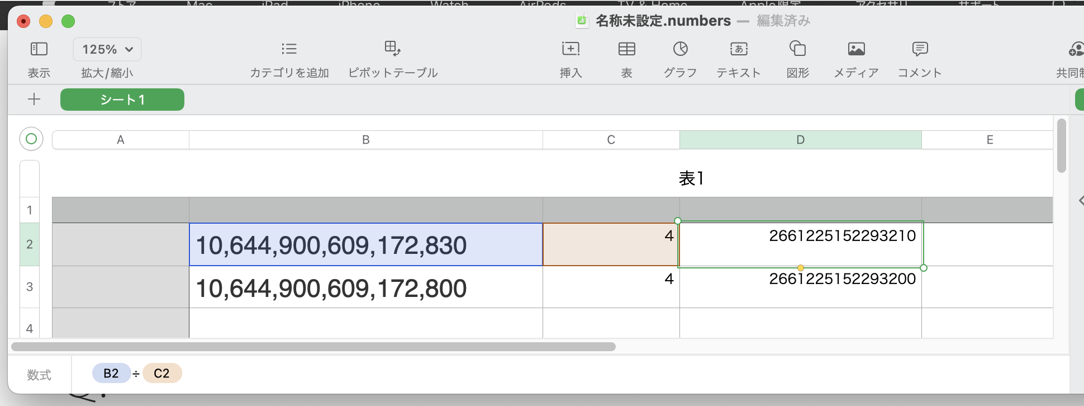This screenshot has height=406, width=1084.
Task: Click the ピボットテーブル (Pivot Table) icon
Action: (393, 49)
